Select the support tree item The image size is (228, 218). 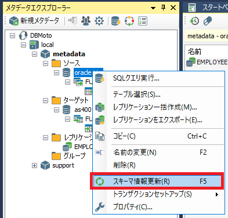[x=63, y=165]
